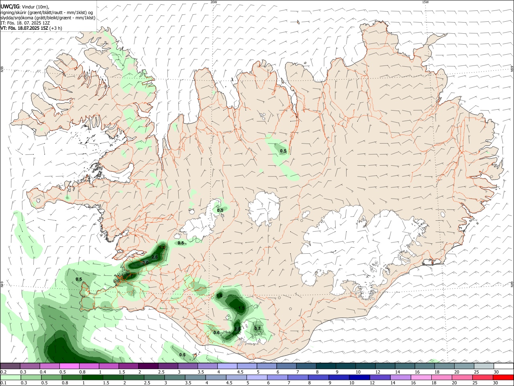This screenshot has height=386, width=514.
Task: Click the 0.7 rainfall value label
Action: pyautogui.click(x=257, y=329)
